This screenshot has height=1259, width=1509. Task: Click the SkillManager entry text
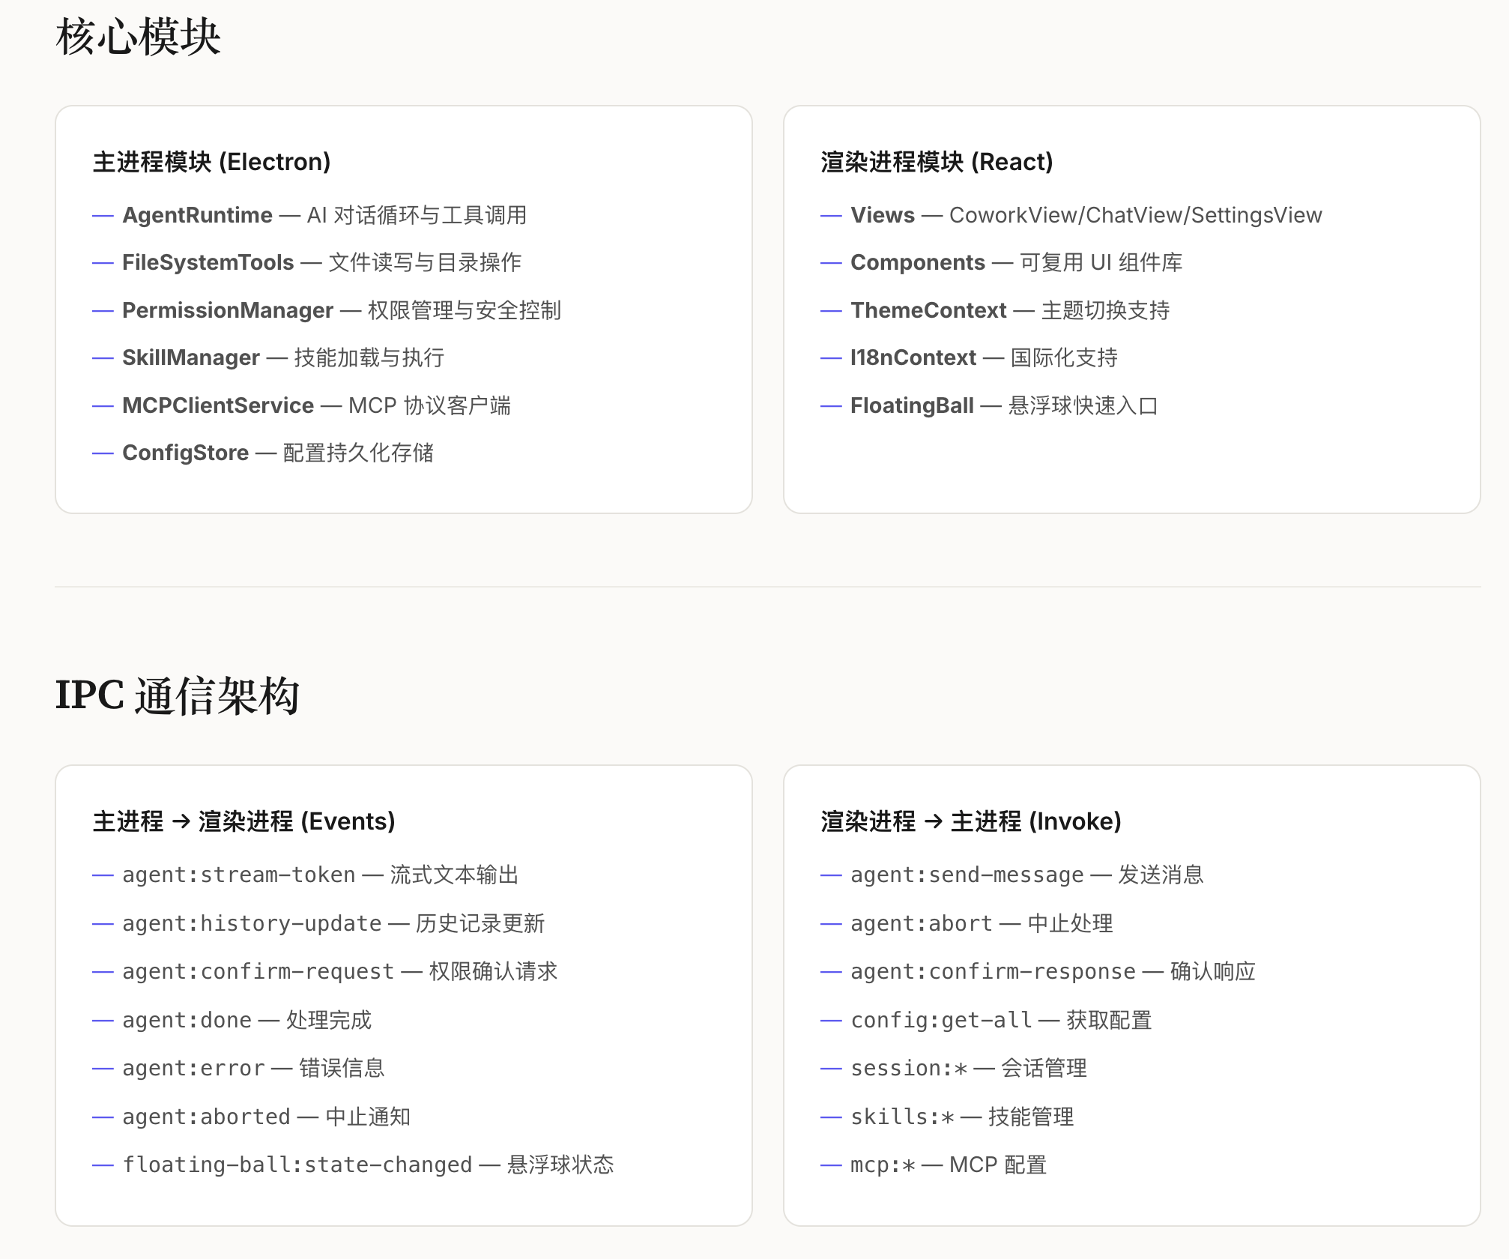pos(190,357)
